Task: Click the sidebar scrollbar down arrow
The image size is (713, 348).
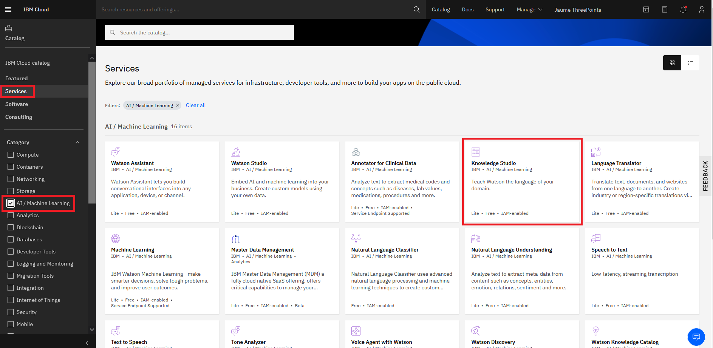Action: coord(92,329)
